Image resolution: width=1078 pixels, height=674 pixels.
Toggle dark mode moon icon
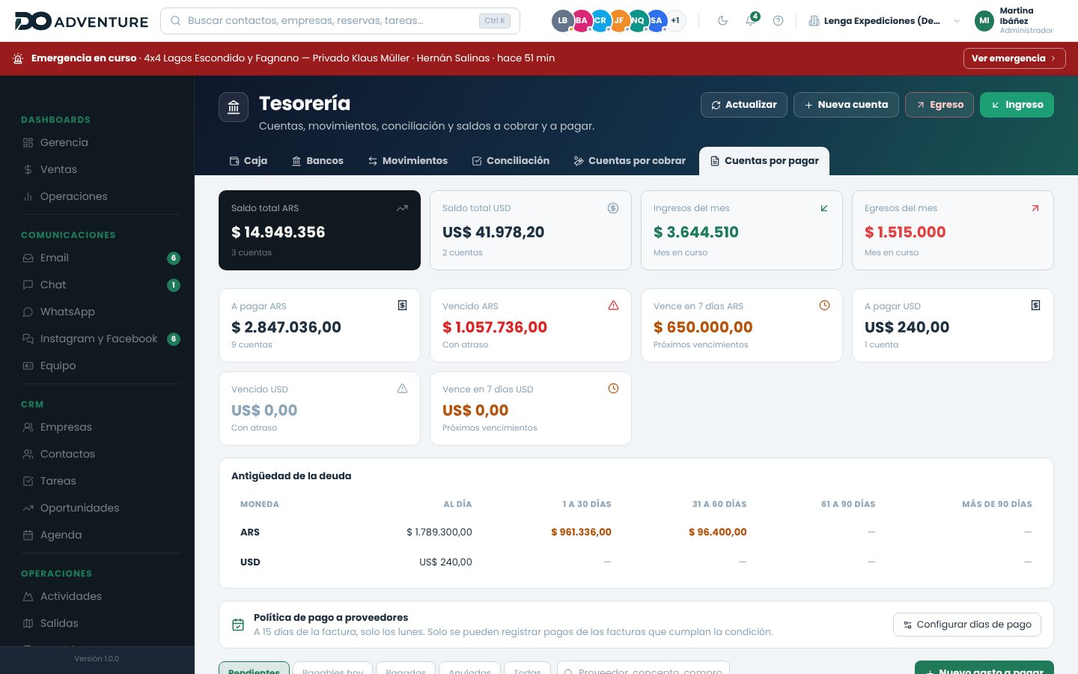coord(722,21)
